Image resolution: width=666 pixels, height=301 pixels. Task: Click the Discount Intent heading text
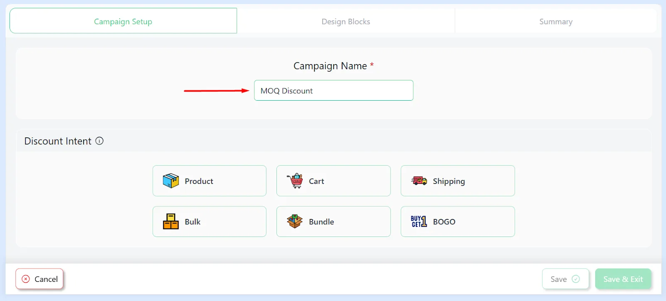click(58, 141)
